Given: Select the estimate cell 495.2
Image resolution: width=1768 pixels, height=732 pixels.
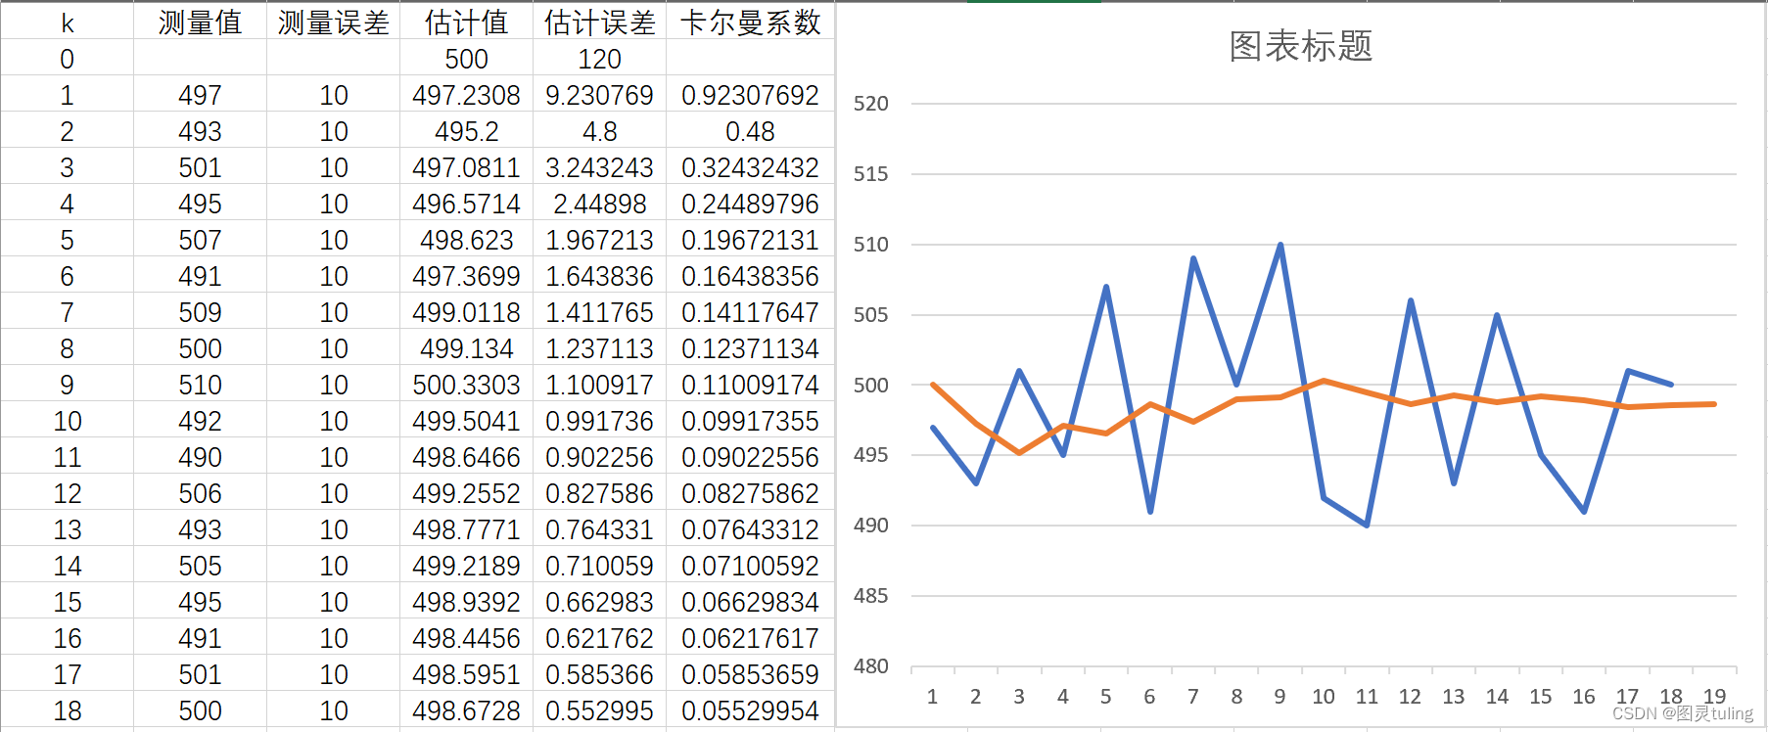Looking at the screenshot, I should [466, 131].
